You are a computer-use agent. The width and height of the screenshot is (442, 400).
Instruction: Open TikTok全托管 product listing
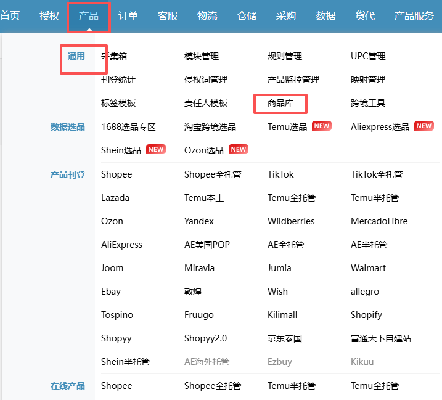[x=377, y=174]
